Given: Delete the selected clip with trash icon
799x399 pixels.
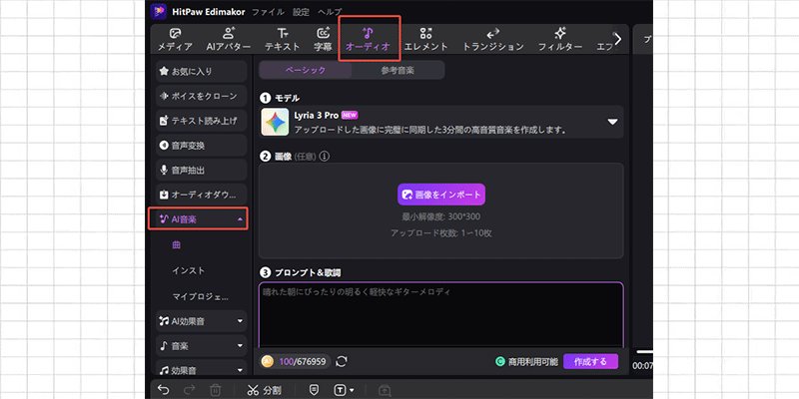Looking at the screenshot, I should 216,390.
